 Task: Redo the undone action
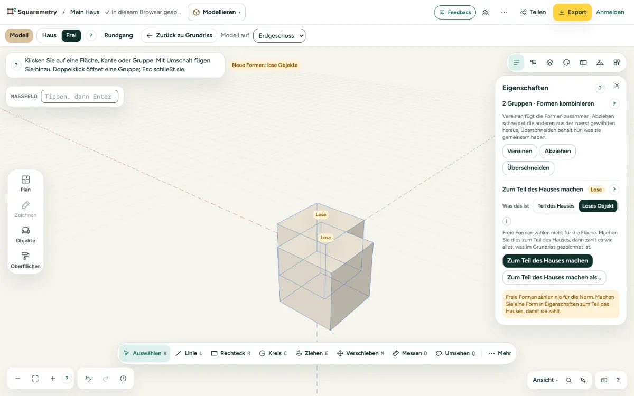pos(106,379)
